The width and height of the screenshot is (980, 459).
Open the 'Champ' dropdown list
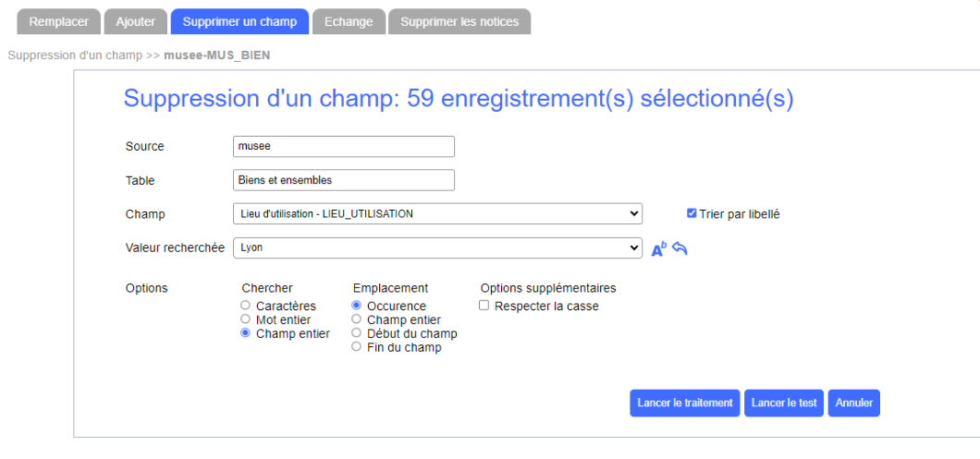click(437, 213)
